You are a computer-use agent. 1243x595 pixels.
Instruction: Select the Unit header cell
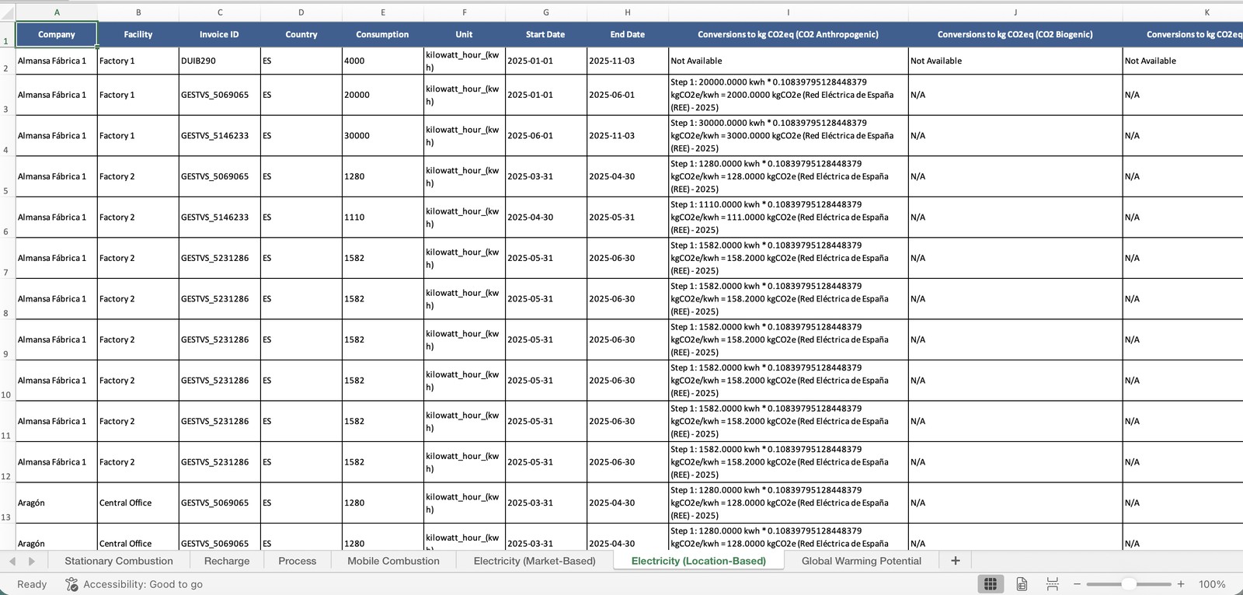tap(465, 34)
